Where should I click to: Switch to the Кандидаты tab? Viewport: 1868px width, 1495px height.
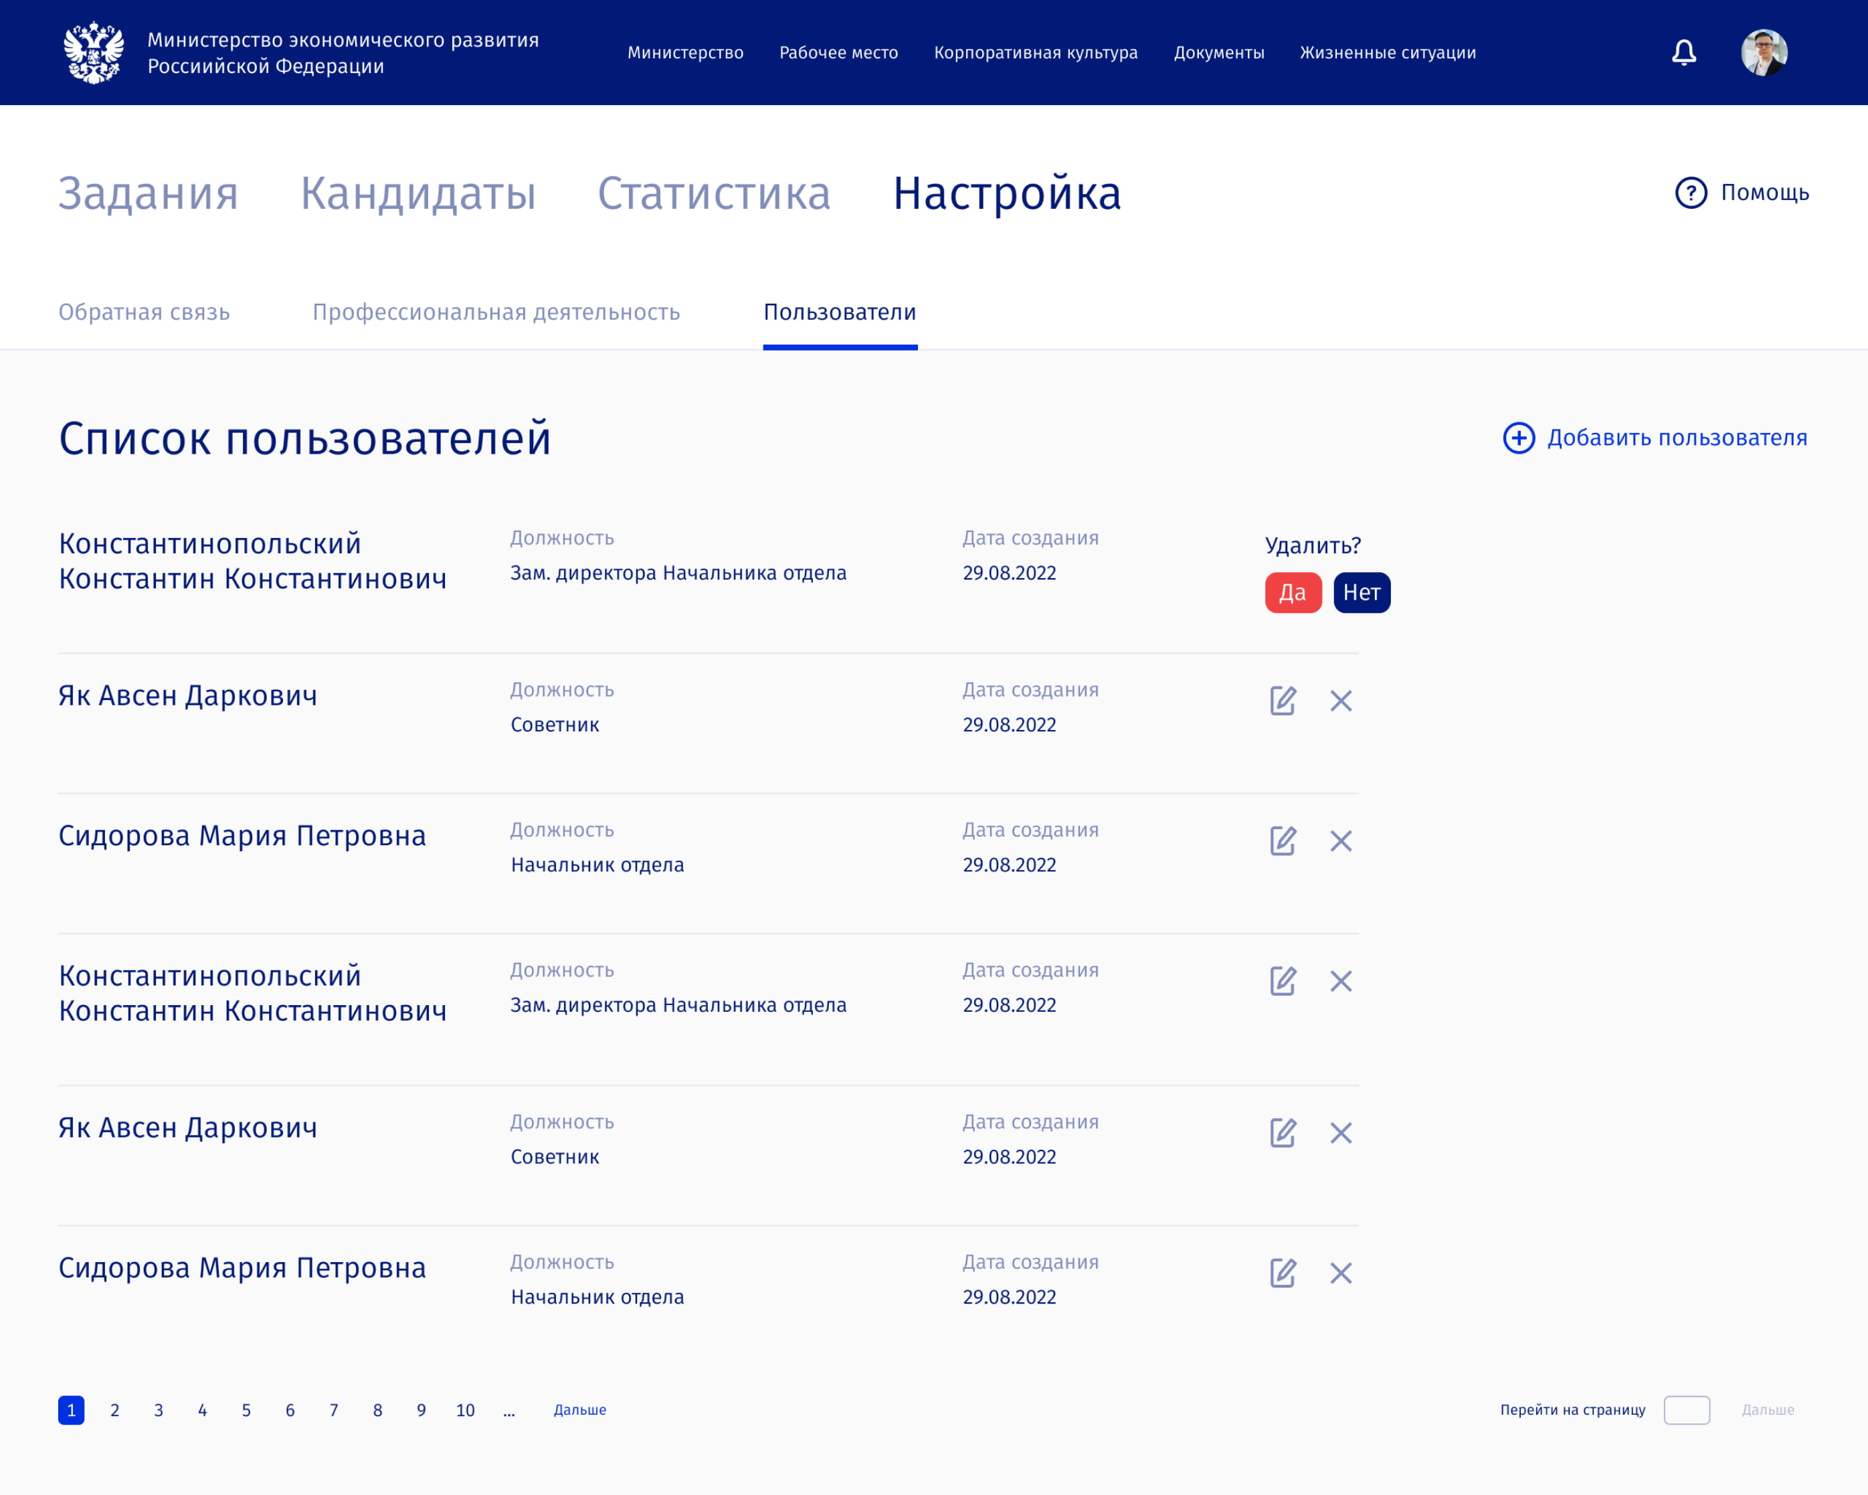(417, 193)
